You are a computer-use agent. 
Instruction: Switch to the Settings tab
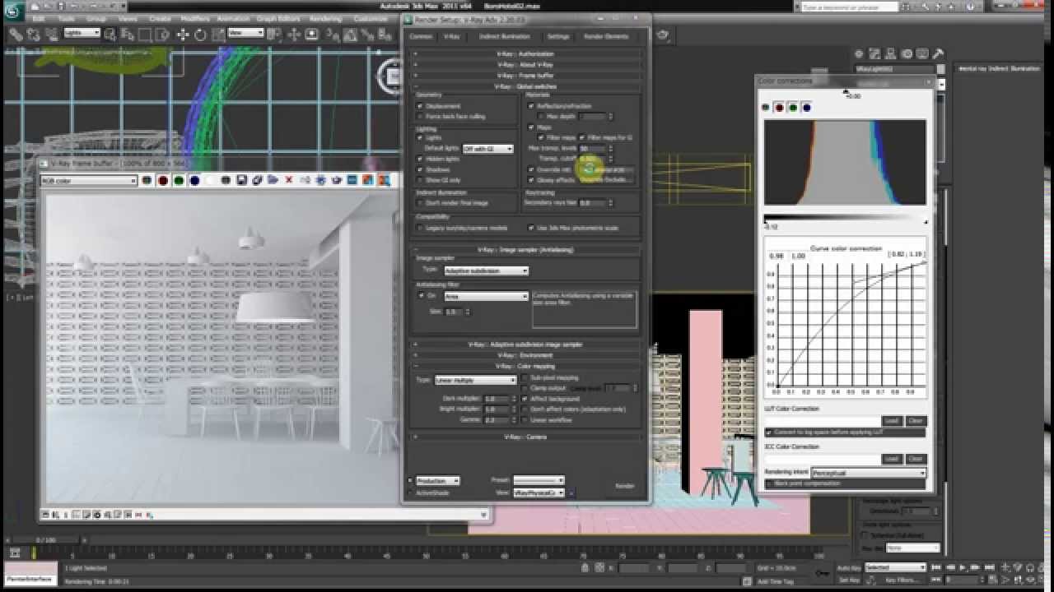558,36
